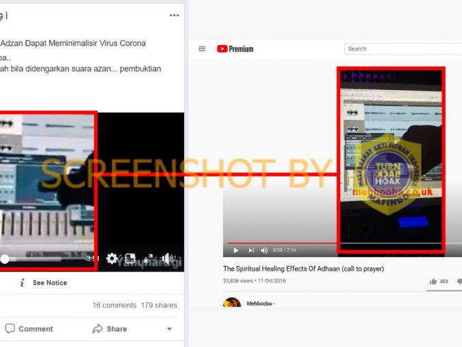Skip to next YouTube video

coord(251,250)
